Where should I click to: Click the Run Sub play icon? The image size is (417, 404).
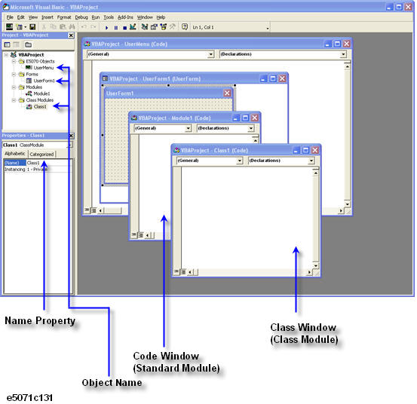[x=106, y=27]
